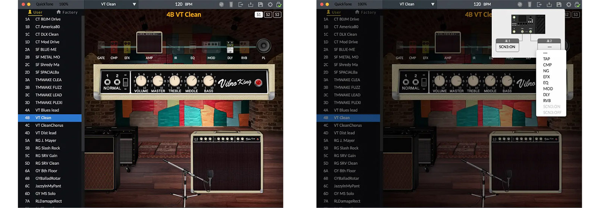This screenshot has height=208, width=597.
Task: Flip the NORMAL channel switch on left amp
Action: (x=126, y=82)
